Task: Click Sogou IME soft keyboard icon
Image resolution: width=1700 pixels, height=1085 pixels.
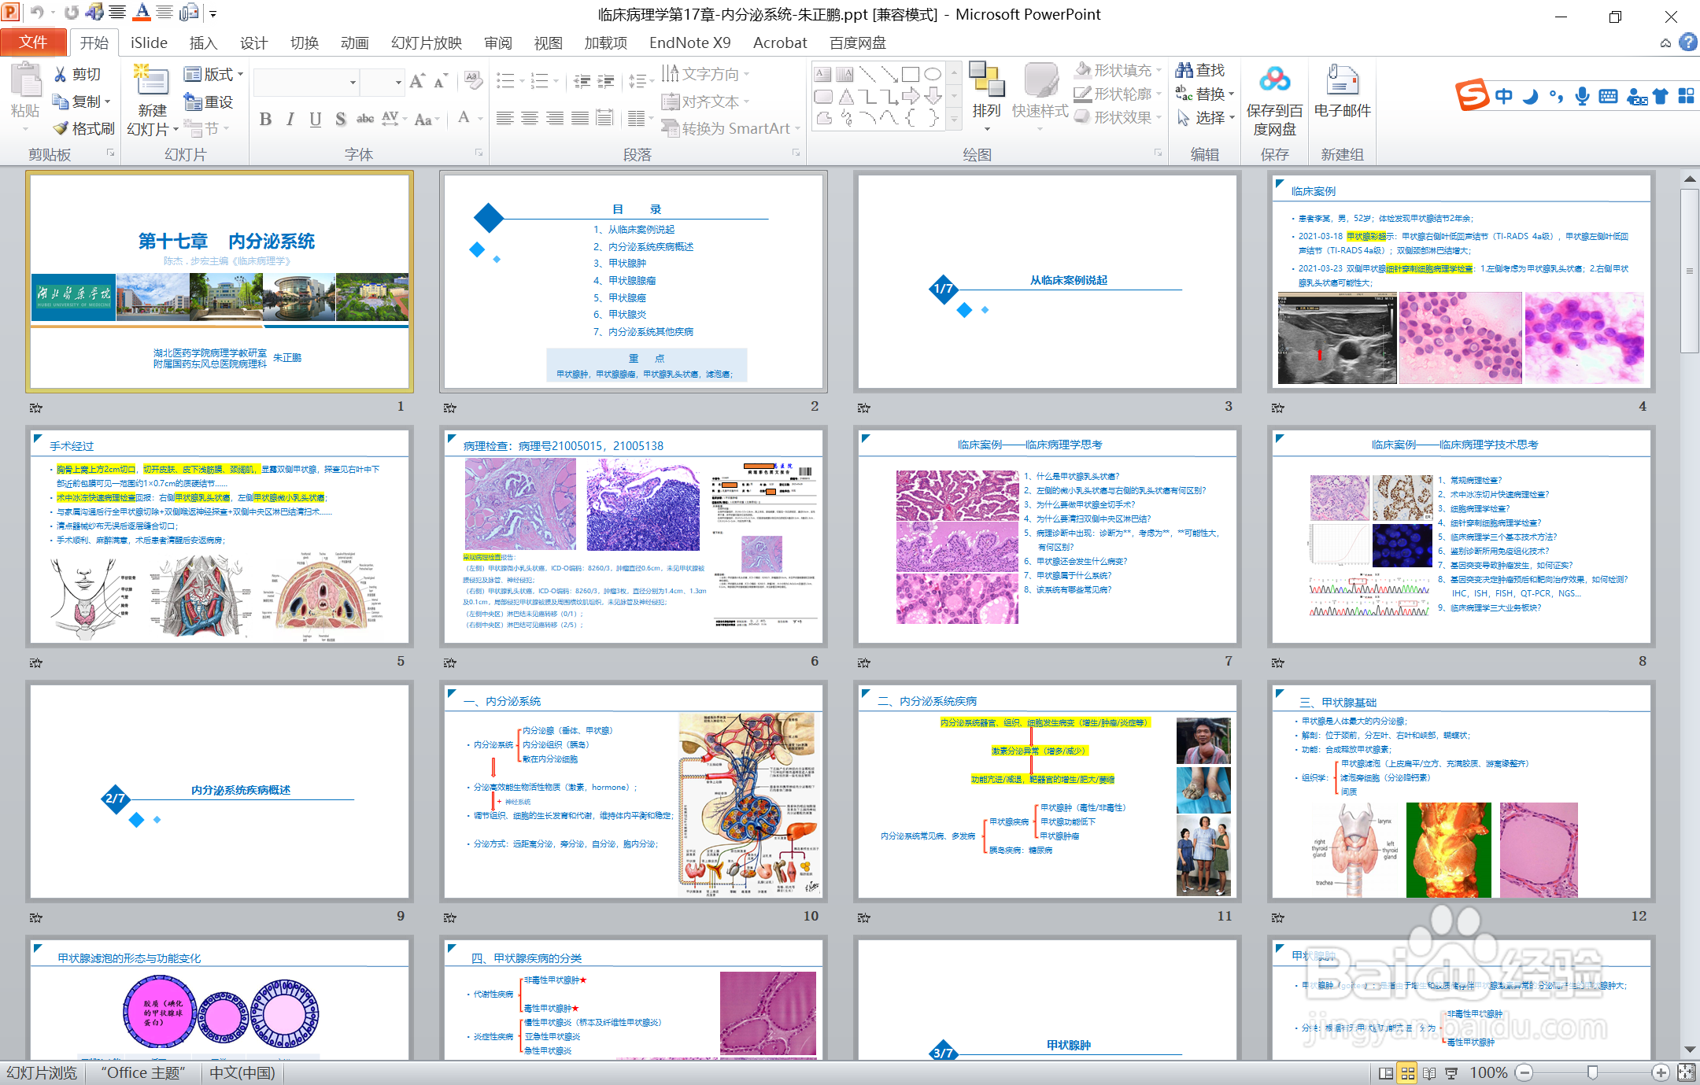Action: point(1609,97)
